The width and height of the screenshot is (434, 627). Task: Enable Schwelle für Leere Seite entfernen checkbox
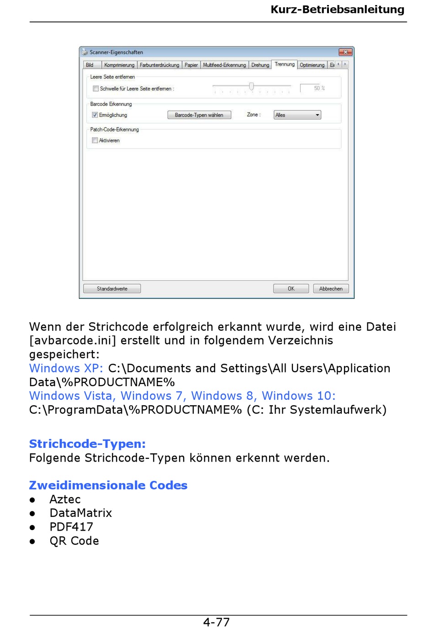click(95, 89)
